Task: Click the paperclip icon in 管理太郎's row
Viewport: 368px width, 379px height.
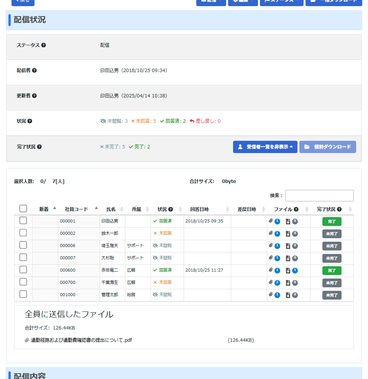Action: pyautogui.click(x=271, y=295)
